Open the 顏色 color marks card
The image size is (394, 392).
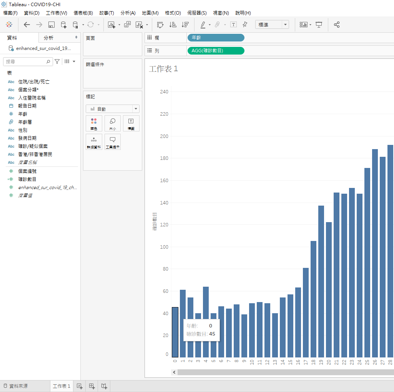coord(94,123)
